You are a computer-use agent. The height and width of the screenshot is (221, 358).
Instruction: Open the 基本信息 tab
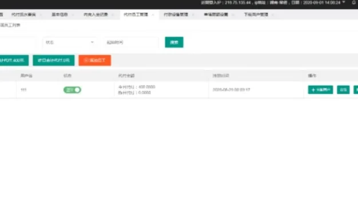click(59, 15)
